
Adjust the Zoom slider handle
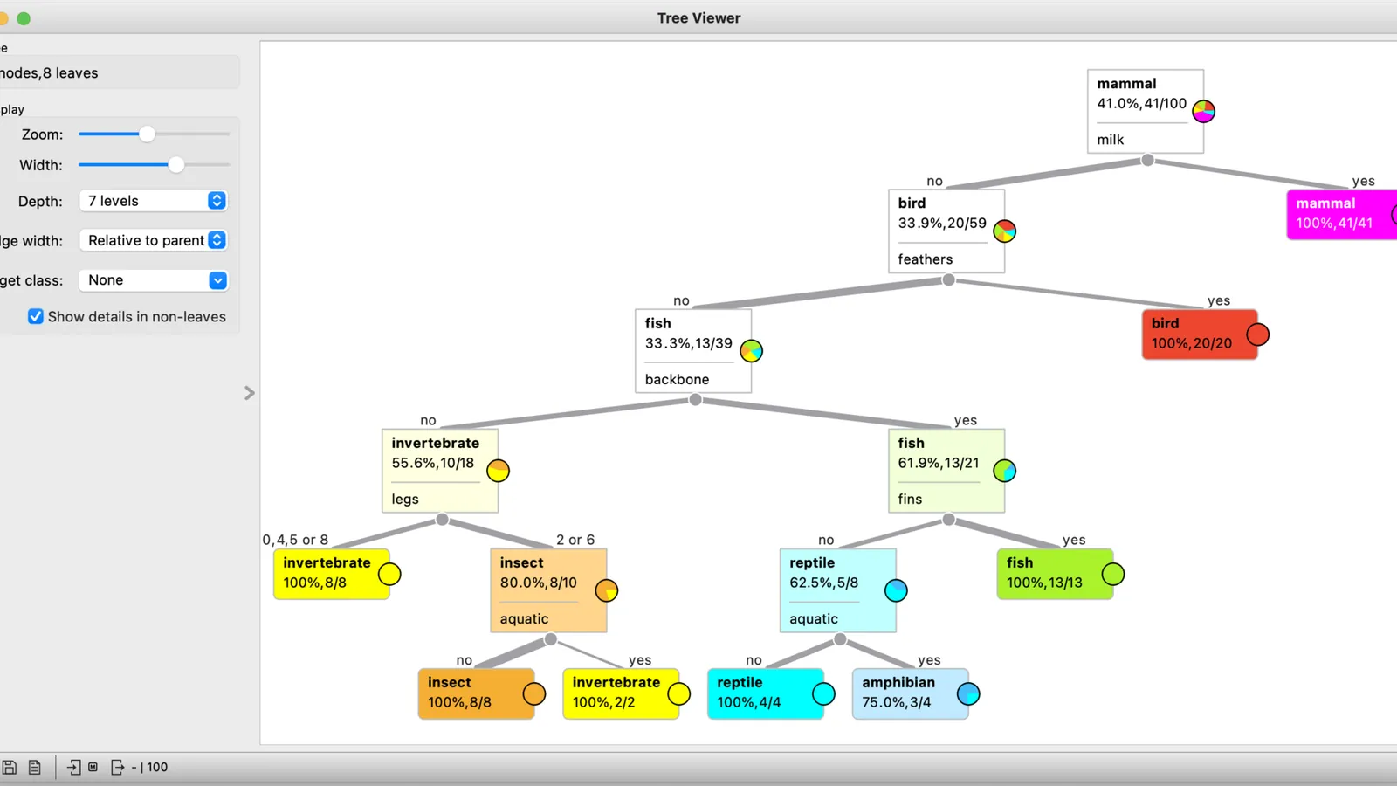(x=147, y=134)
